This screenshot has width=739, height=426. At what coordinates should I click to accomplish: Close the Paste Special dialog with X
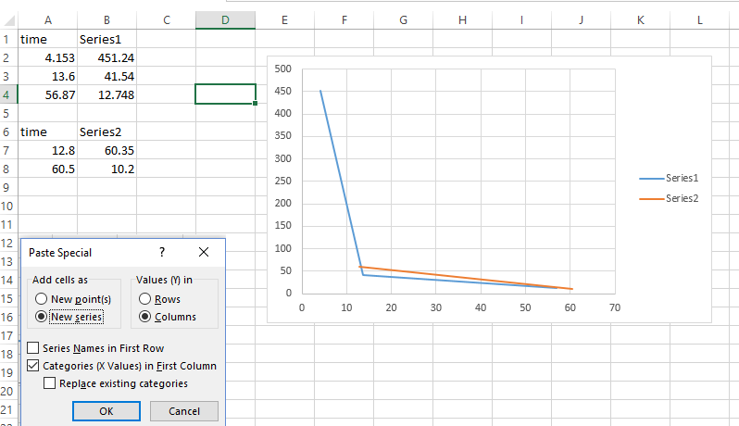(x=204, y=252)
